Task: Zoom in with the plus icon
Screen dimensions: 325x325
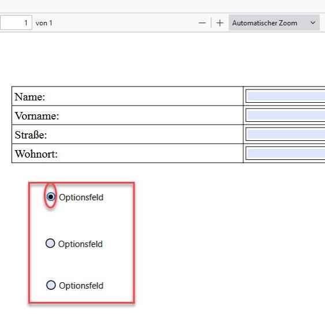Action: point(220,23)
